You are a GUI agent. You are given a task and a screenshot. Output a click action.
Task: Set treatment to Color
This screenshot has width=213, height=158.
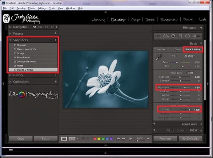[x=178, y=50]
